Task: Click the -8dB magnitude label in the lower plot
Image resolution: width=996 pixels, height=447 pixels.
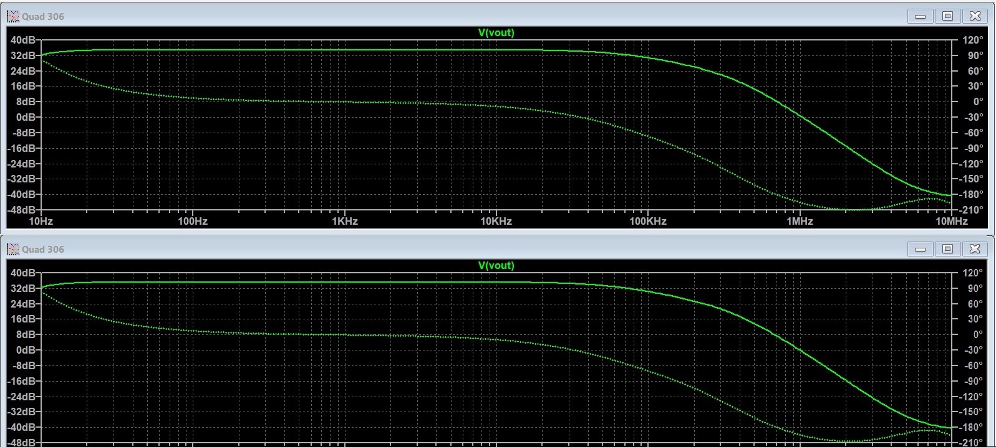Action: (23, 365)
